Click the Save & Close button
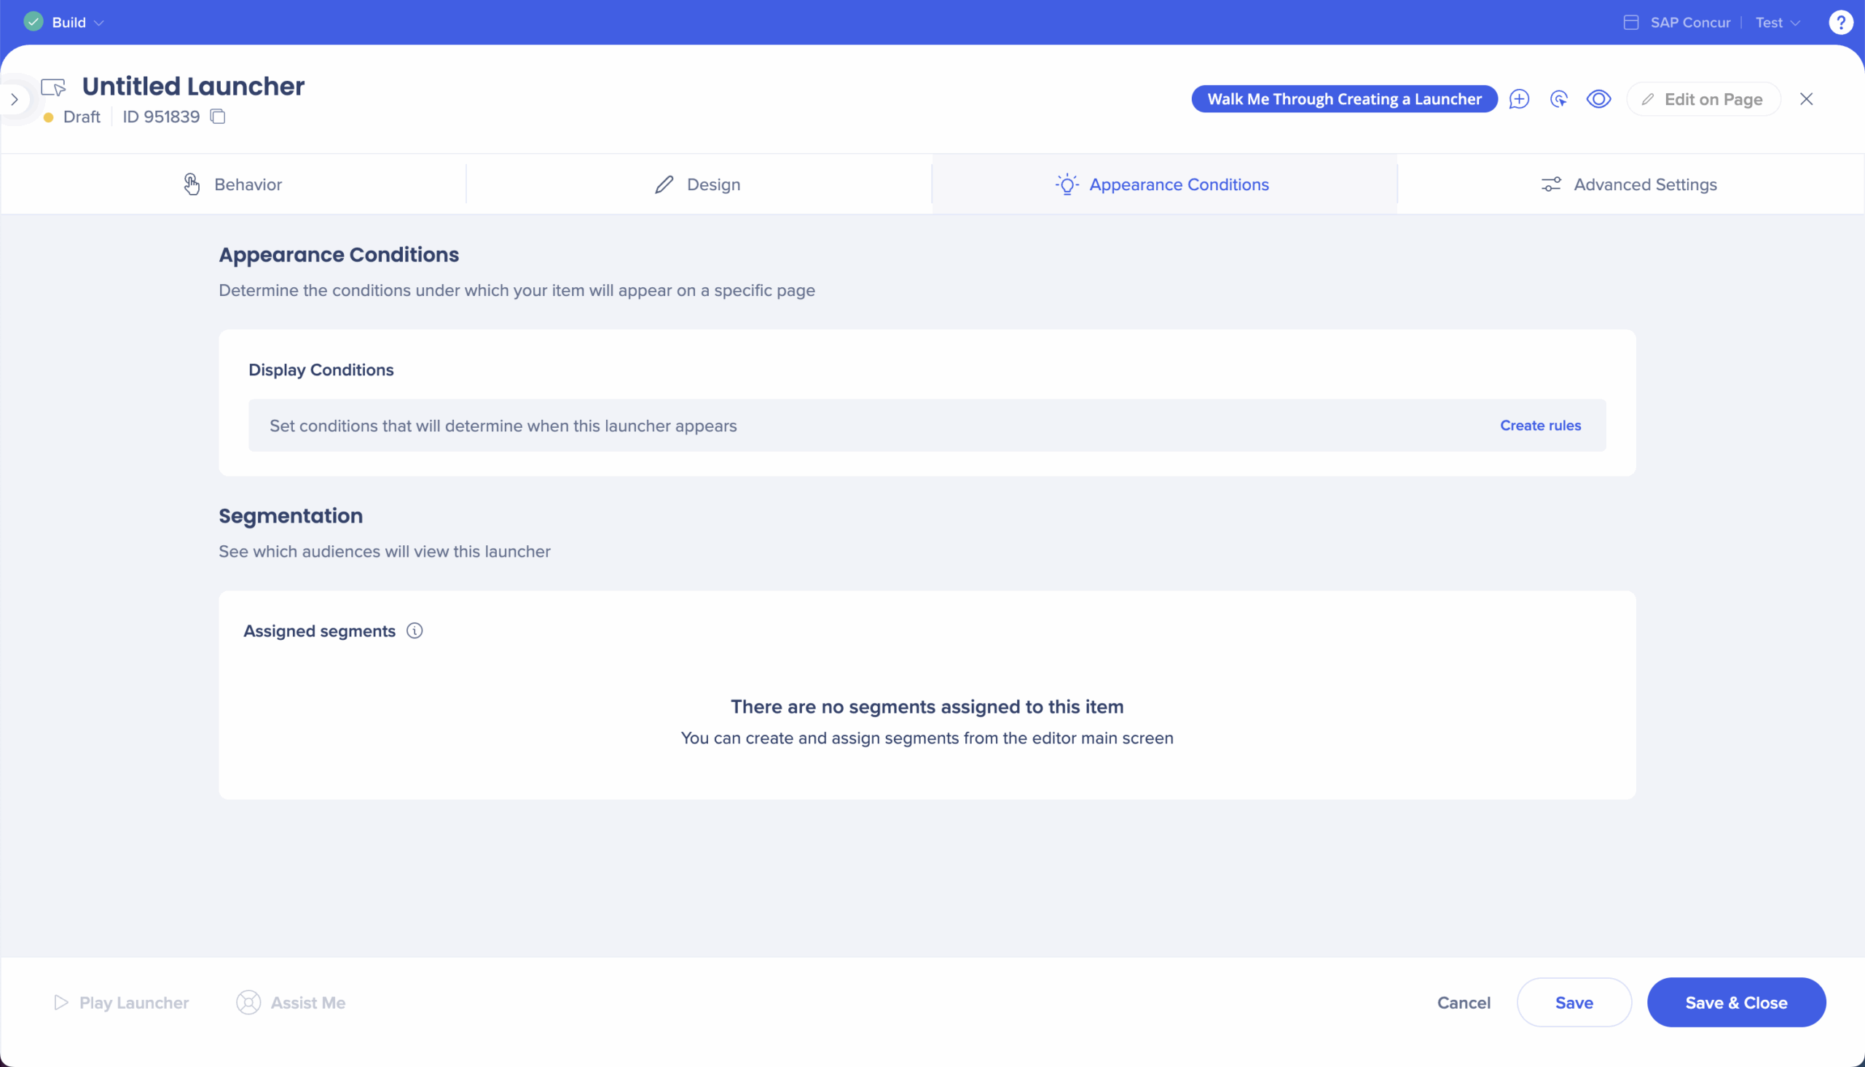This screenshot has width=1865, height=1067. [x=1736, y=1003]
